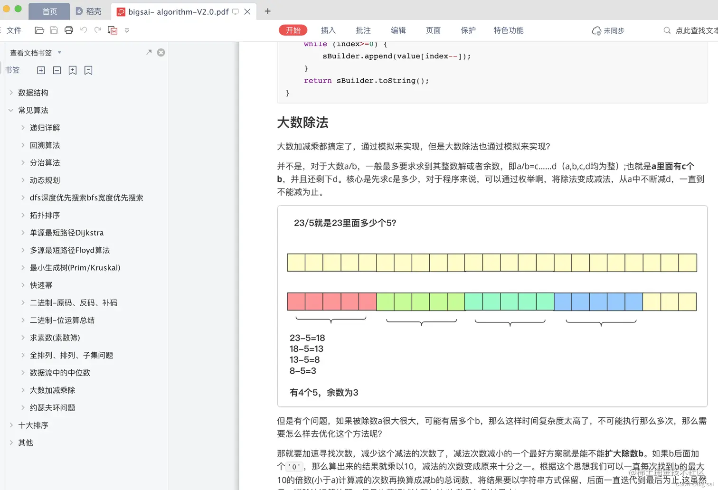
Task: Expand the 其他 bookmark
Action: tap(11, 443)
